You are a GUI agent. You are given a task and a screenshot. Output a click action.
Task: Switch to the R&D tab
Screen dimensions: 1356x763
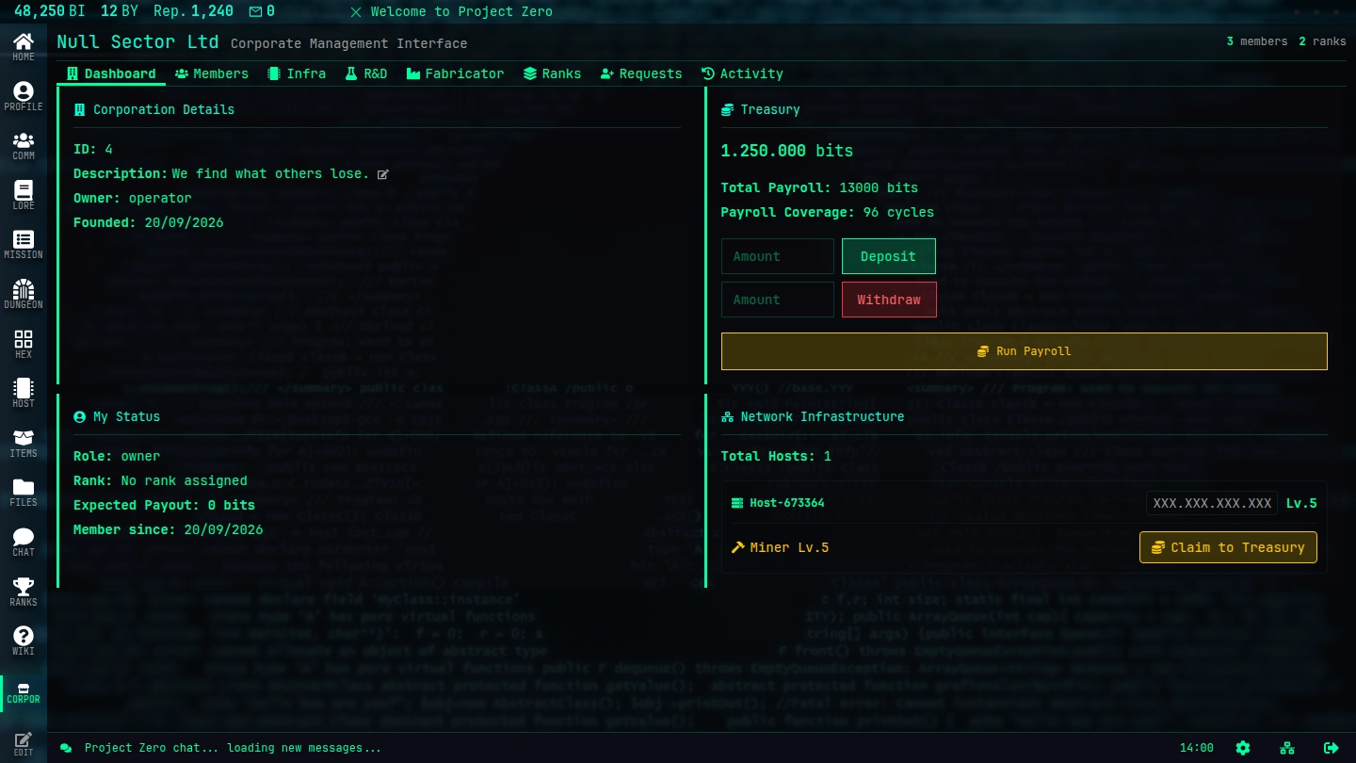(366, 73)
